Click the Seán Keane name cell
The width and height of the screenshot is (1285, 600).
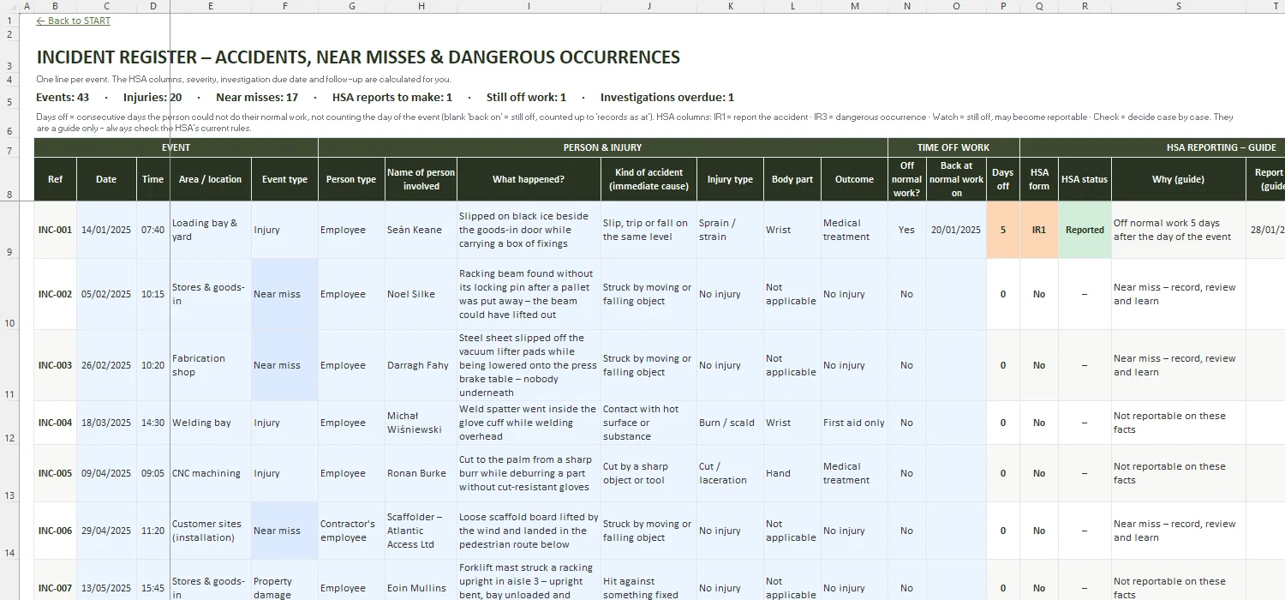click(x=421, y=230)
